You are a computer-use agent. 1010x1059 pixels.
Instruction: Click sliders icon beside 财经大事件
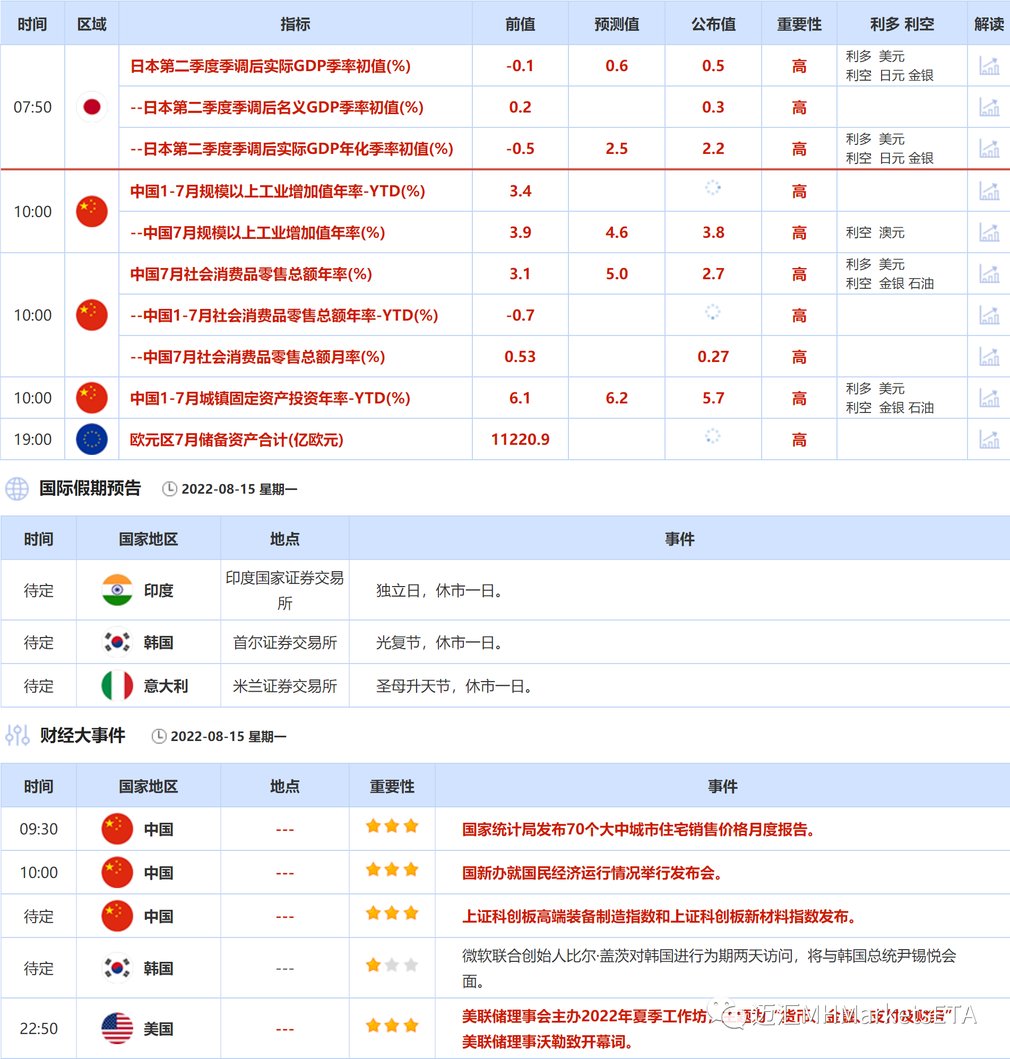17,735
